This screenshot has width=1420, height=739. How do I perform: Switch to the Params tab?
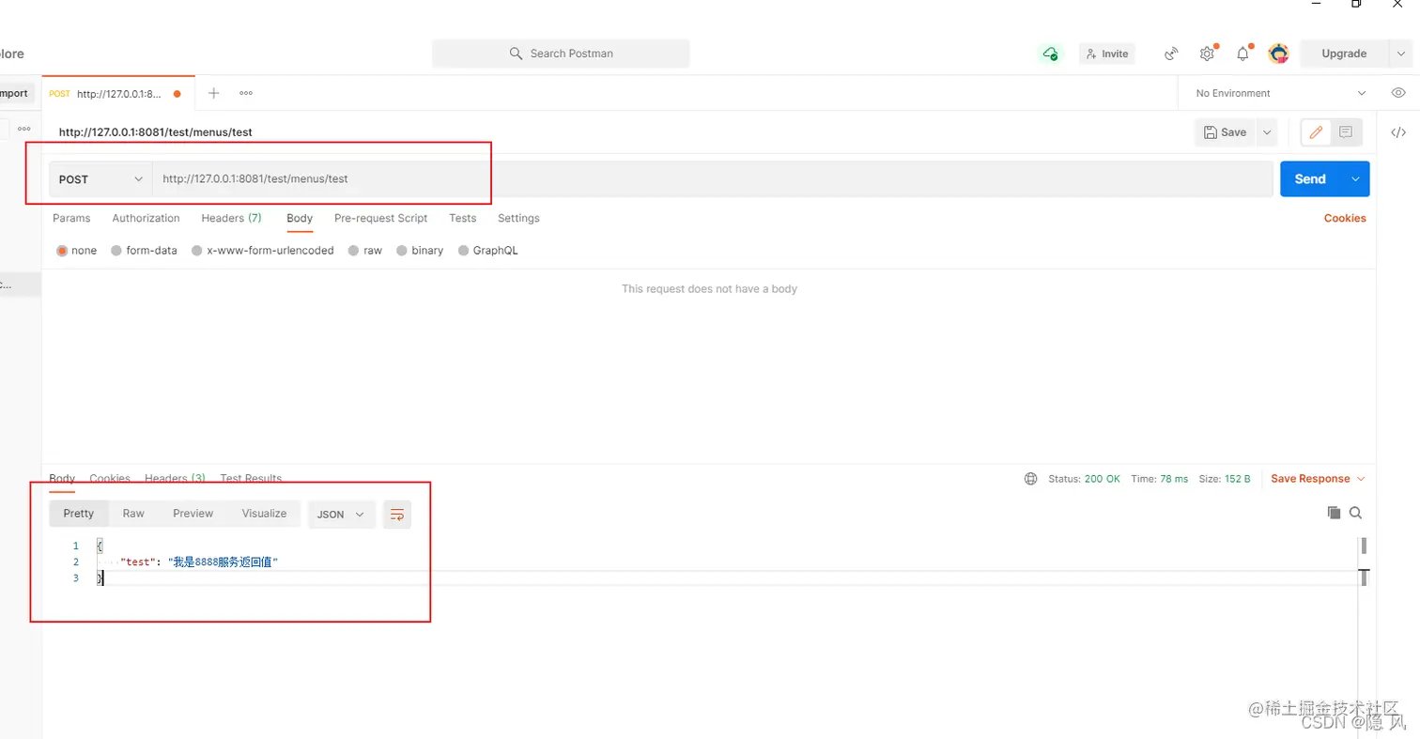pos(71,218)
